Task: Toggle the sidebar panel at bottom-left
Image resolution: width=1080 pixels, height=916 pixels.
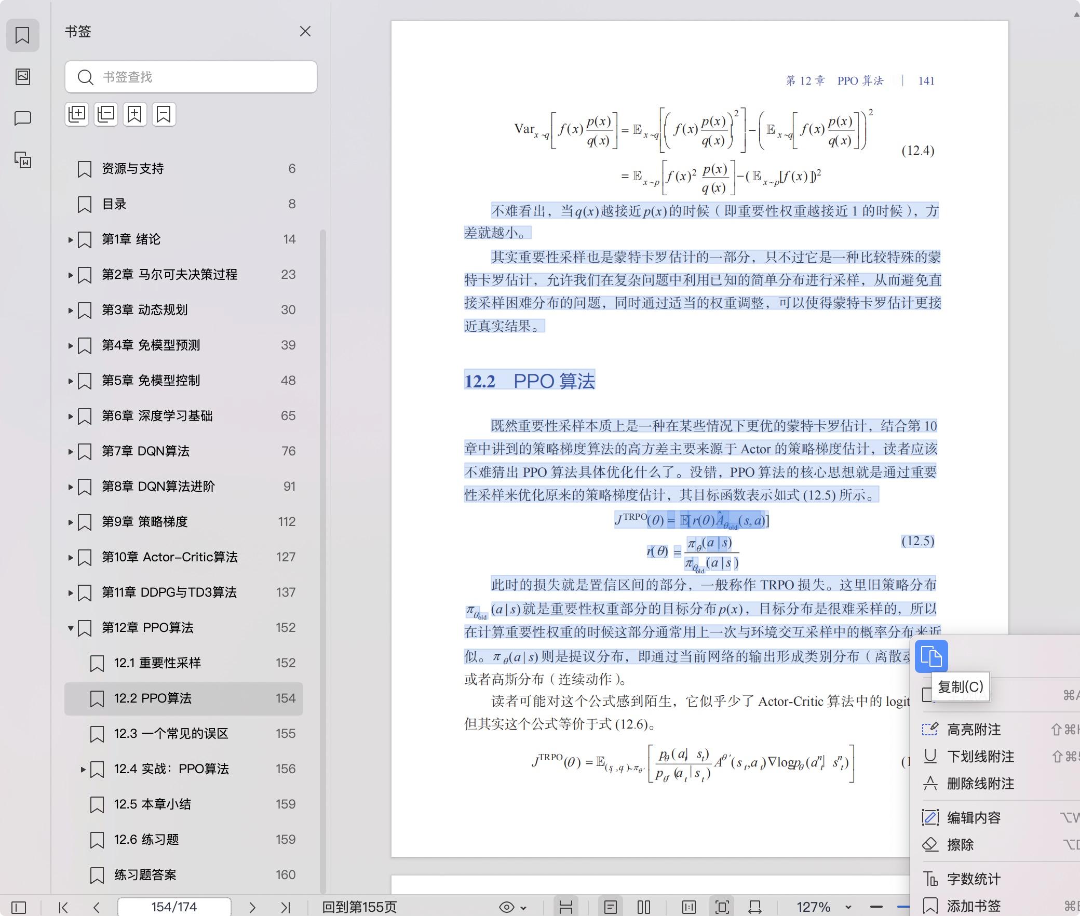Action: [19, 907]
